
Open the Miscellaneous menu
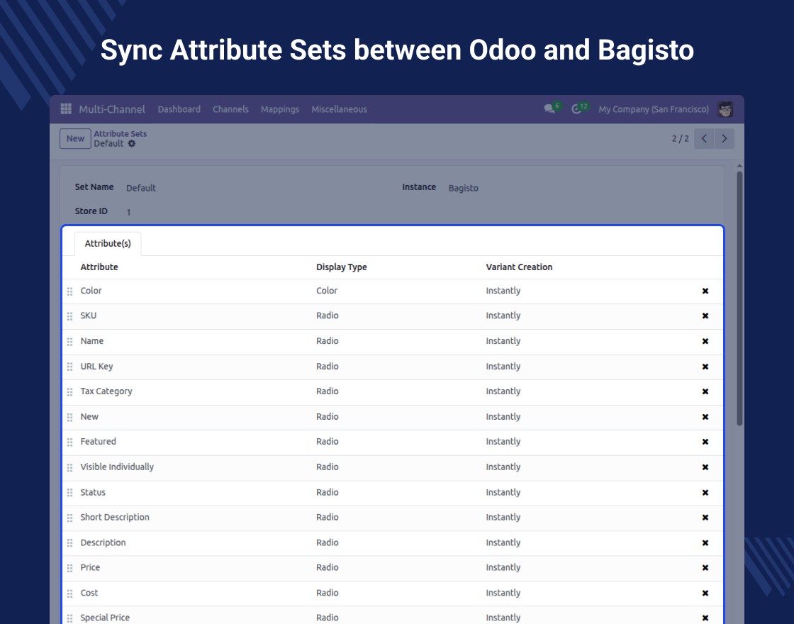tap(339, 109)
